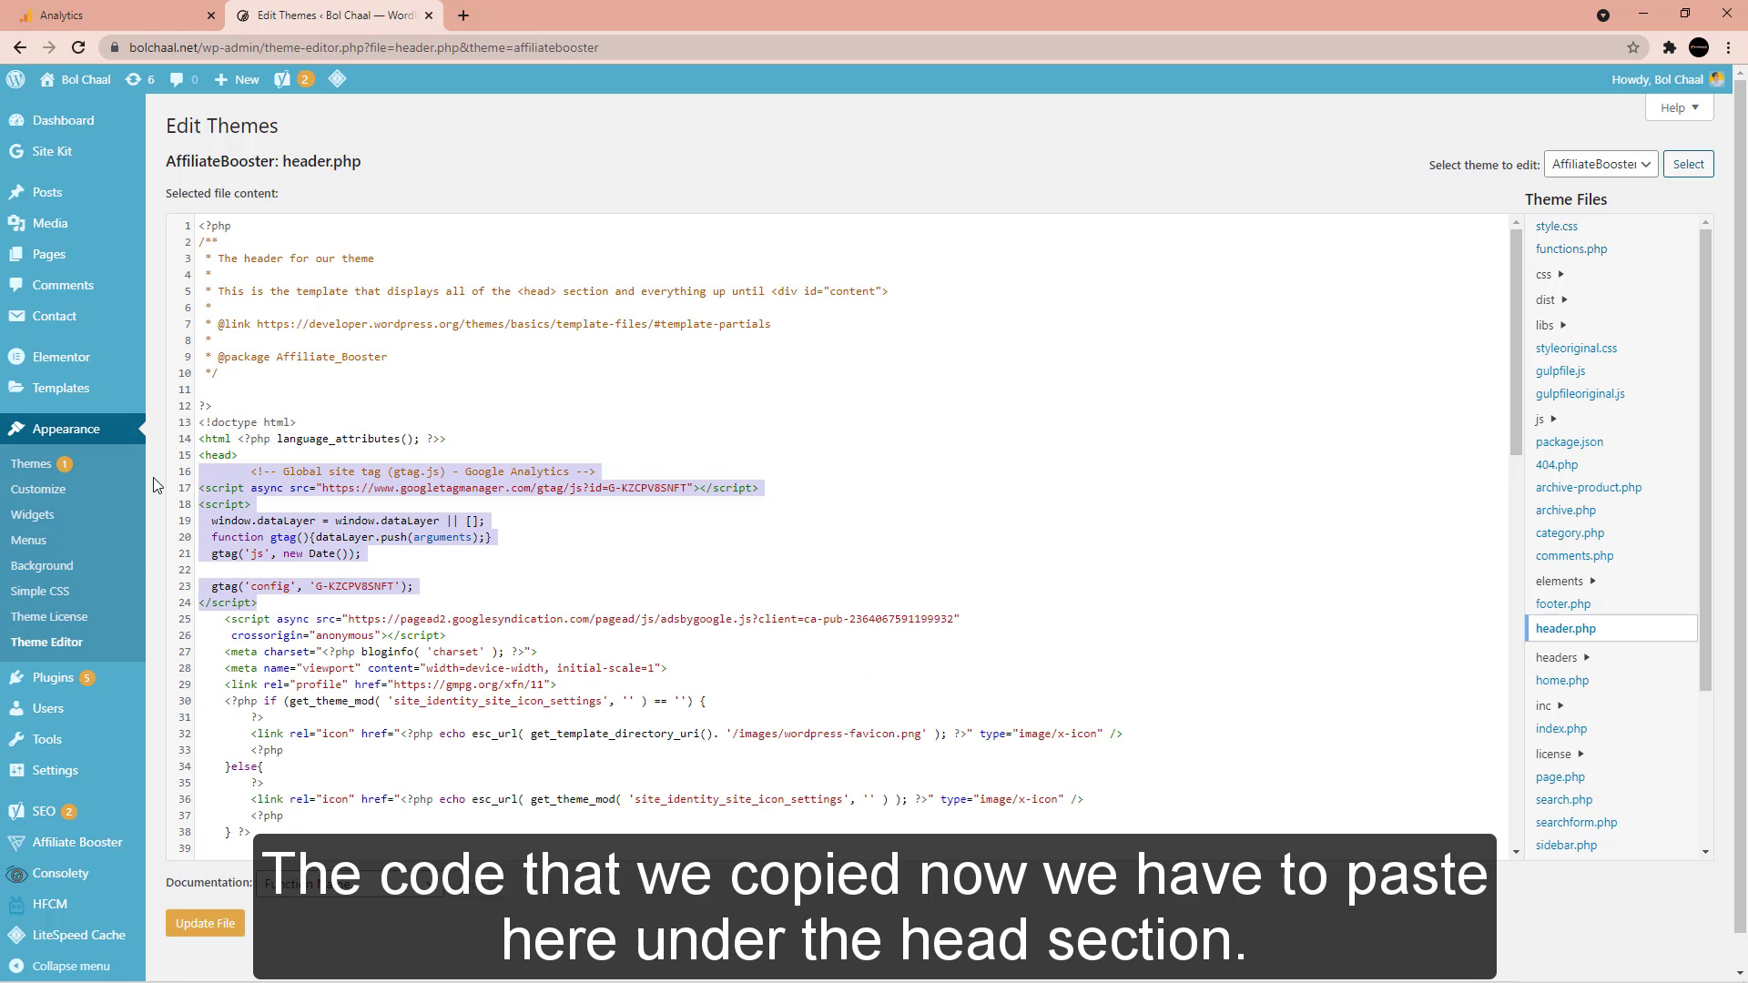Image resolution: width=1748 pixels, height=983 pixels.
Task: Open sidebar.php theme file
Action: pos(1566,845)
